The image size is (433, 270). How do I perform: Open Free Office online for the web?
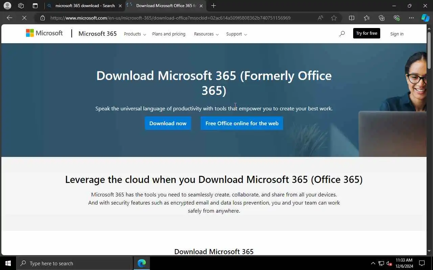(x=242, y=123)
